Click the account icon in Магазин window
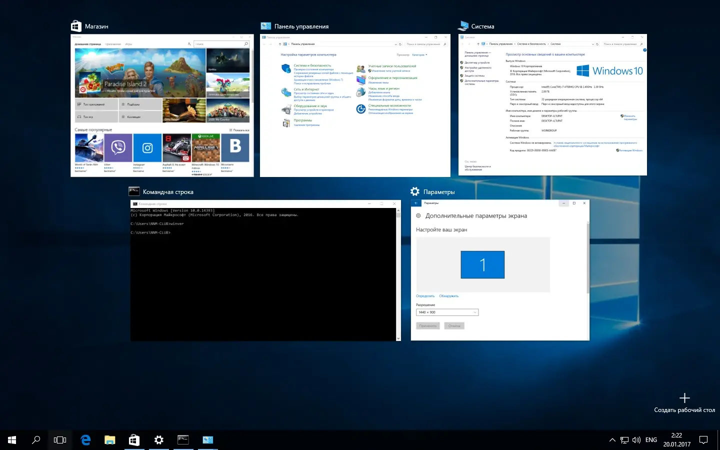The image size is (720, 450). tap(189, 44)
